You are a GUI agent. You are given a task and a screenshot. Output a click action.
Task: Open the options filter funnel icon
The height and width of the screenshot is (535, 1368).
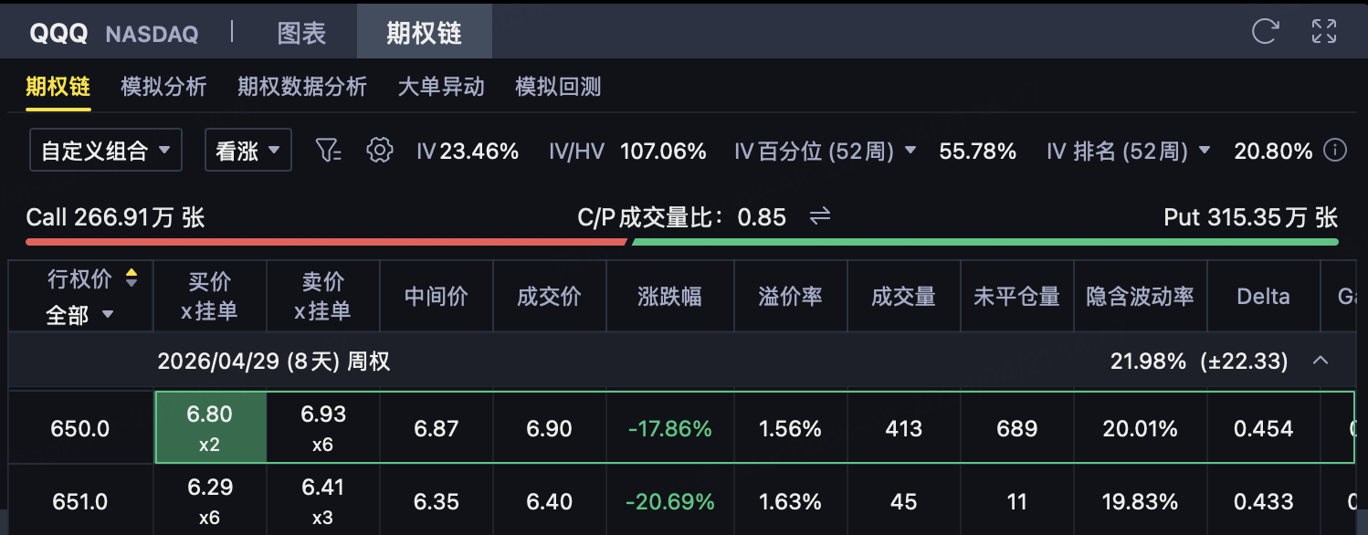click(x=328, y=151)
